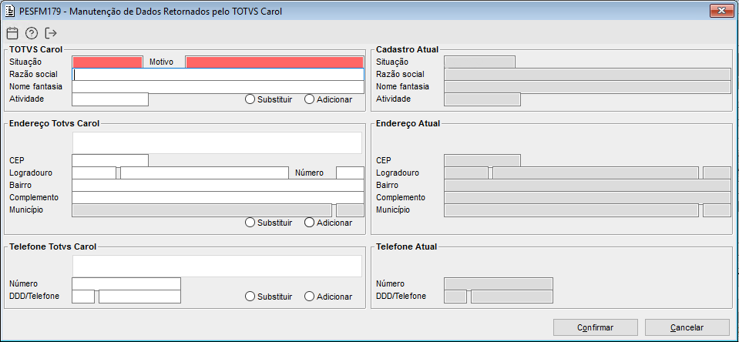739x342 pixels.
Task: Click the Telefone number field in Telefone Atual
Action: tap(512, 297)
